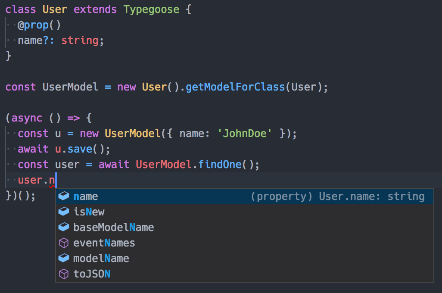Click the method cube icon beside eventNames
The width and height of the screenshot is (442, 293).
(64, 243)
